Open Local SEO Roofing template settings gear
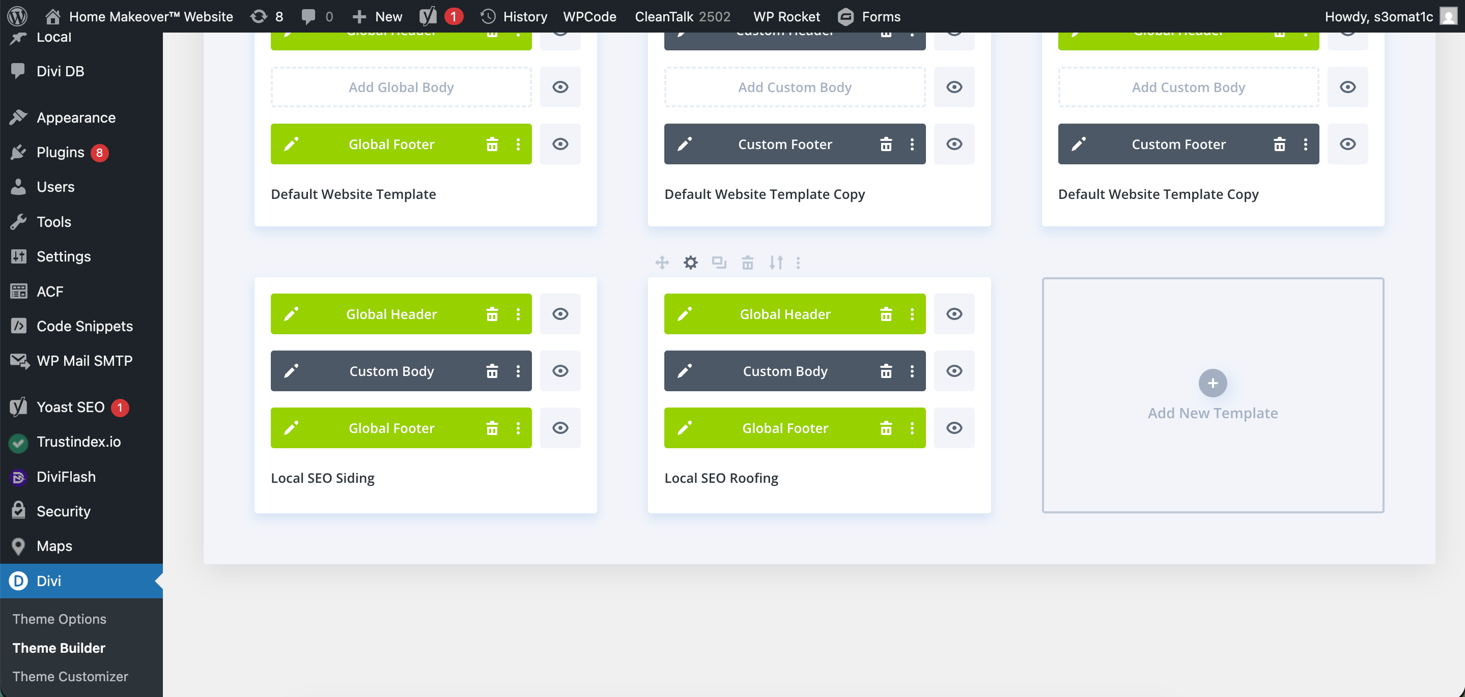The height and width of the screenshot is (697, 1465). click(690, 263)
